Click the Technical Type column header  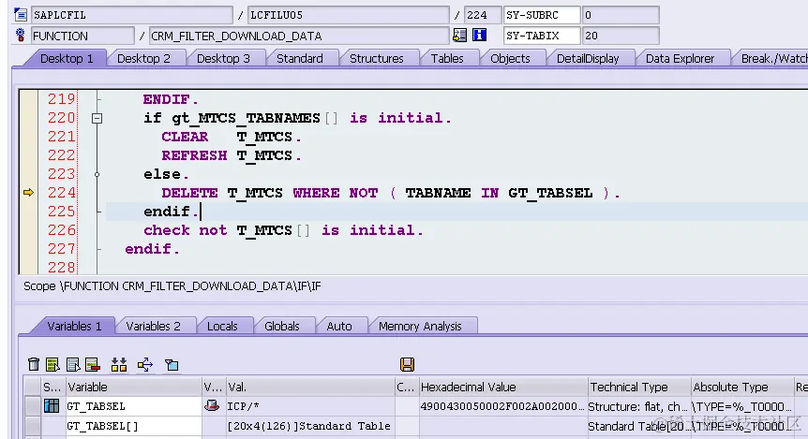pyautogui.click(x=639, y=387)
